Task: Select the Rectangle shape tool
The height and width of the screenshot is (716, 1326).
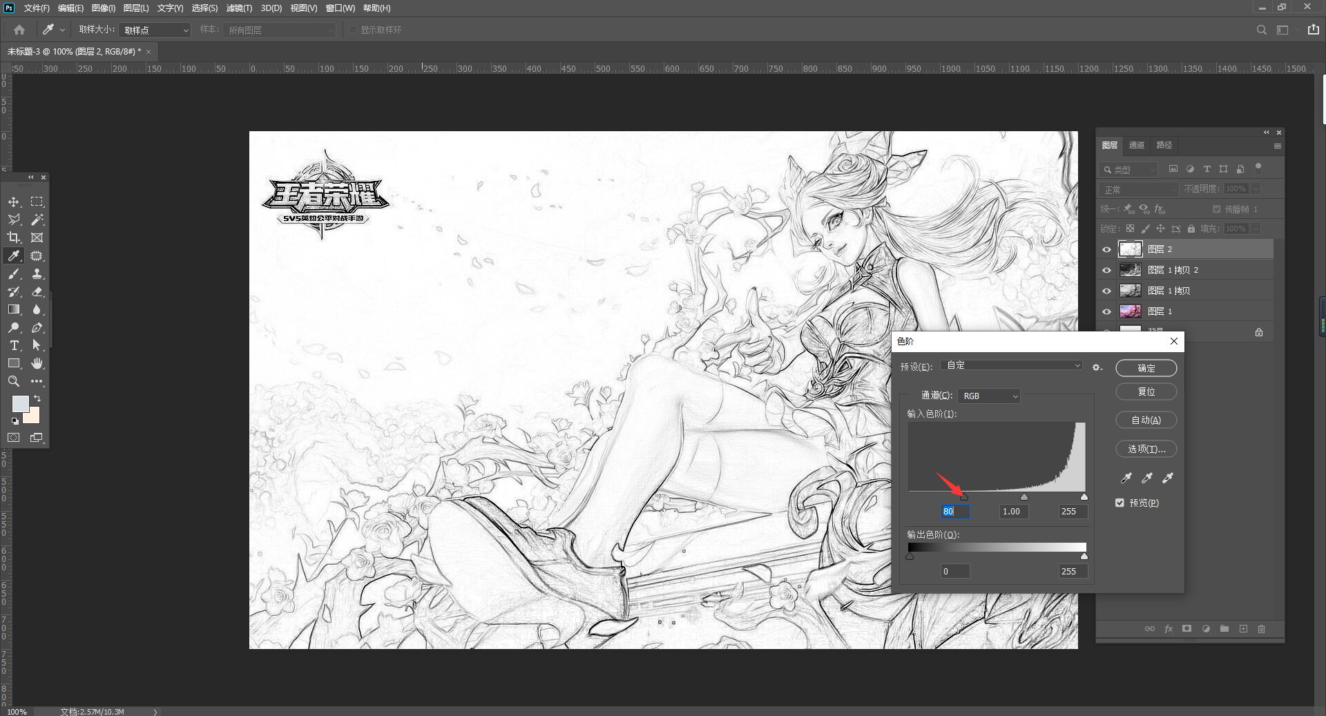Action: 14,363
